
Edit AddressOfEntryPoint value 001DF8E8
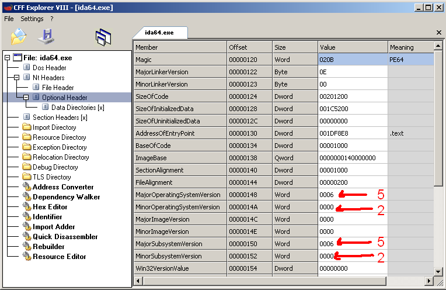(x=353, y=133)
